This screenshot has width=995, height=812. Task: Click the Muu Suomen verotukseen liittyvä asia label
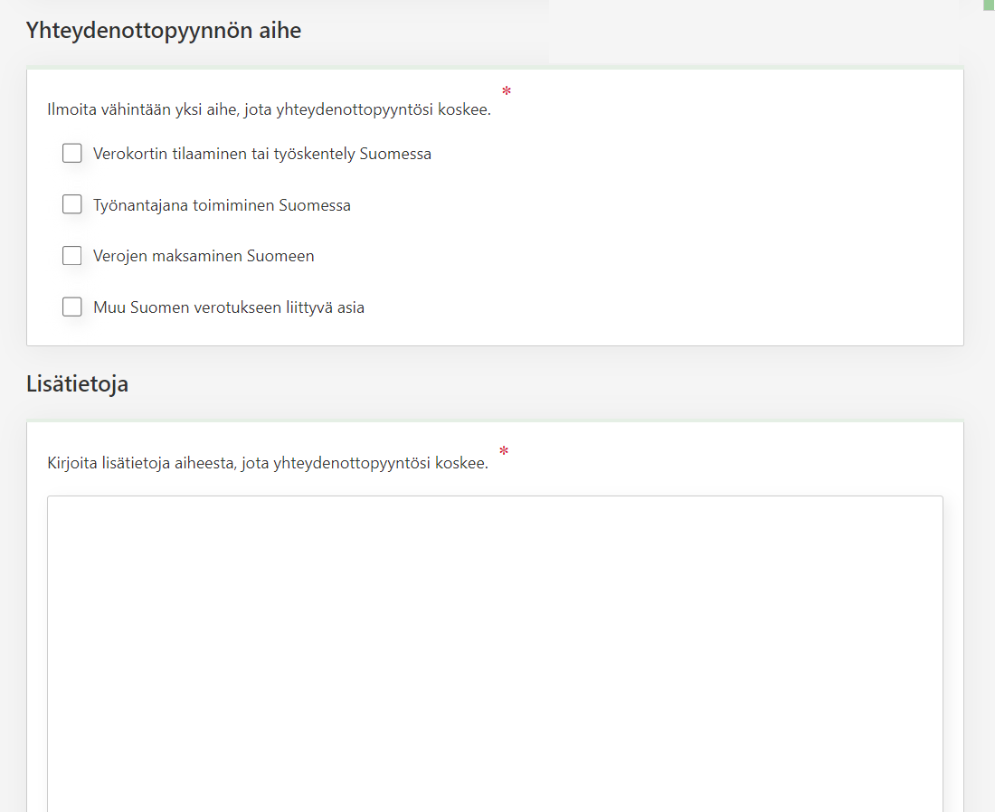tap(229, 307)
